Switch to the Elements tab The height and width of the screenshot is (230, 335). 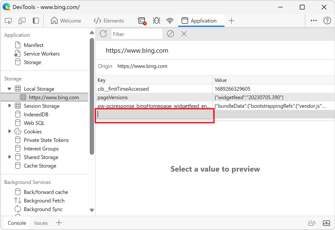pos(109,20)
